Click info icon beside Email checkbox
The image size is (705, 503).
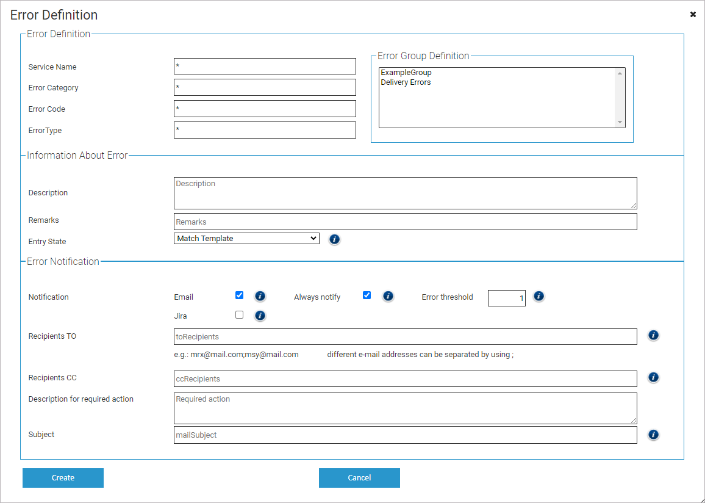260,296
